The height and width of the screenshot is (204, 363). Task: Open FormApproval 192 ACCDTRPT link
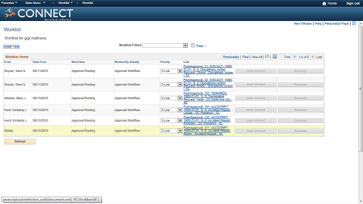click(x=207, y=120)
